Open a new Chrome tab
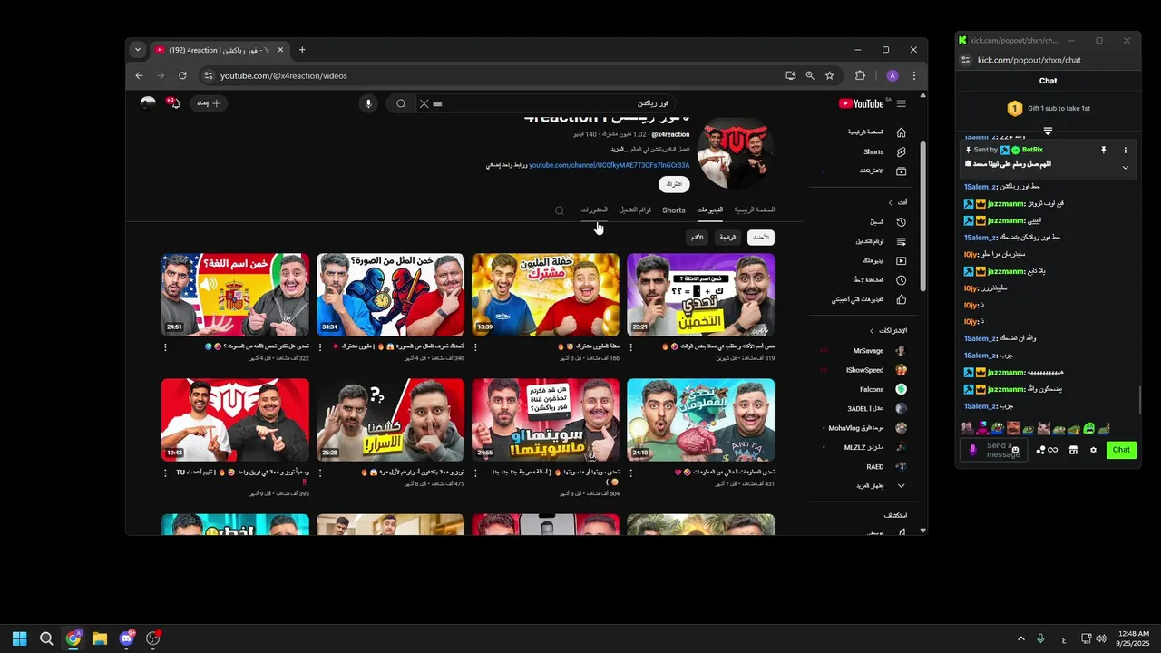The width and height of the screenshot is (1161, 653). 302,50
